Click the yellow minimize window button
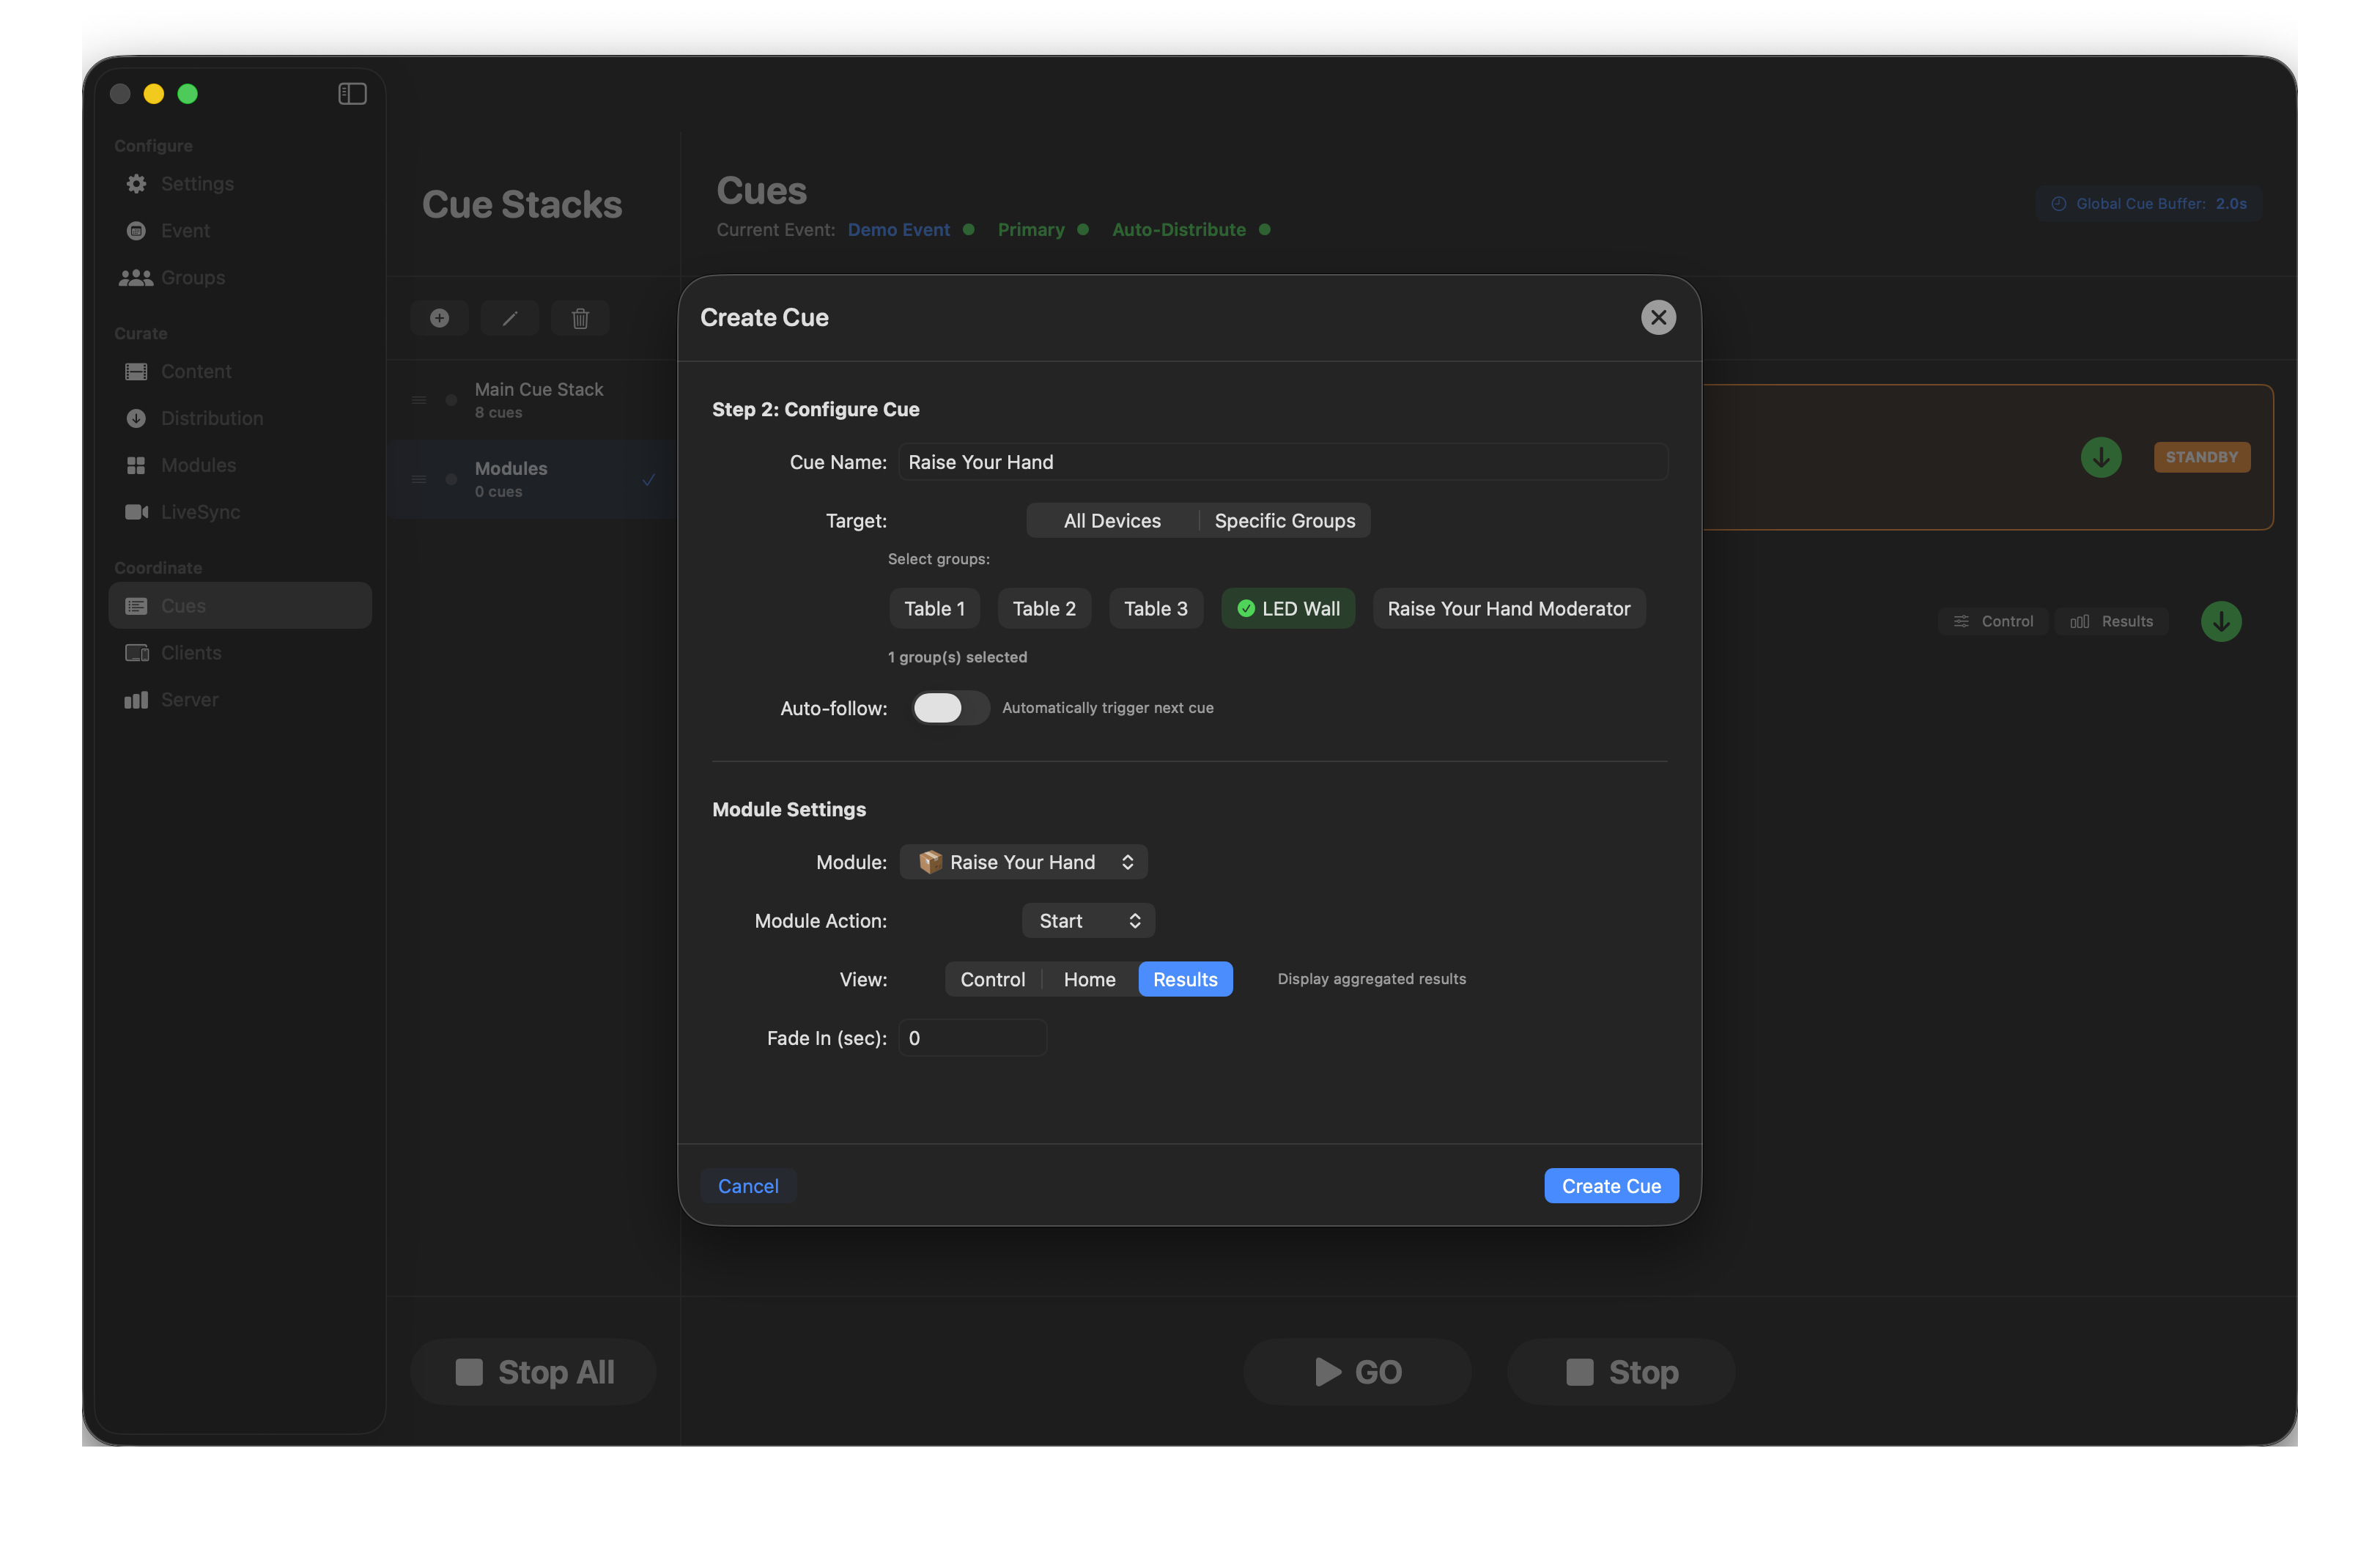 pyautogui.click(x=154, y=94)
